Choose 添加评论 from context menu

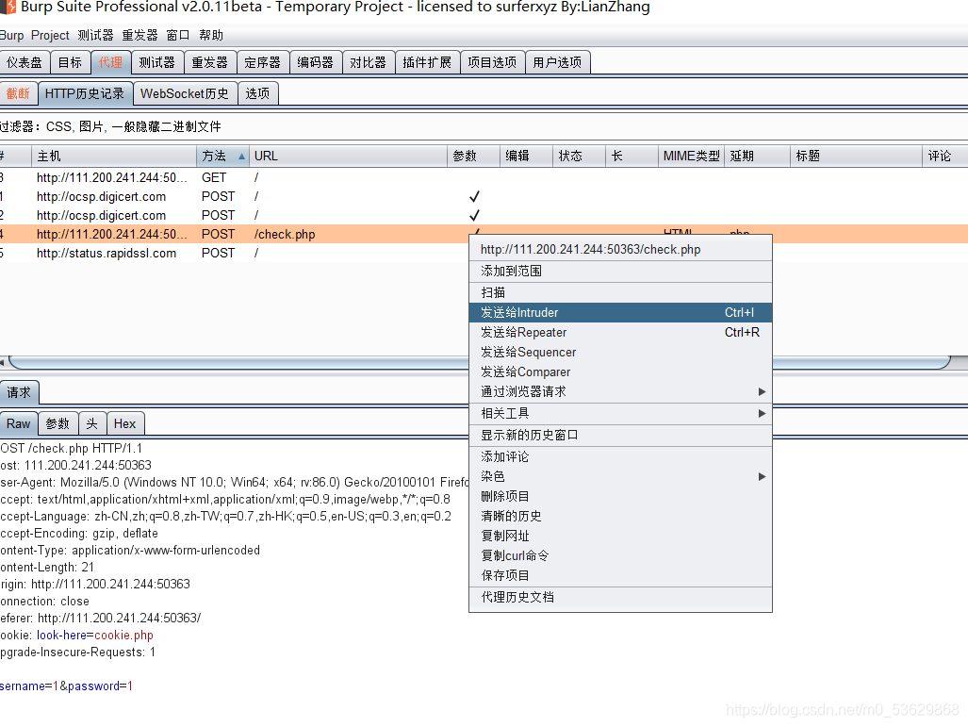(620, 457)
